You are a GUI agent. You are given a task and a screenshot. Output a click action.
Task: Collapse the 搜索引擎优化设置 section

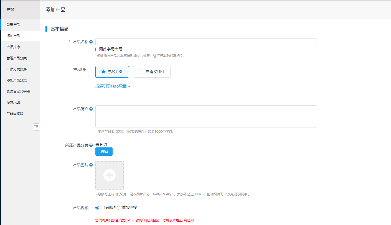(x=112, y=86)
